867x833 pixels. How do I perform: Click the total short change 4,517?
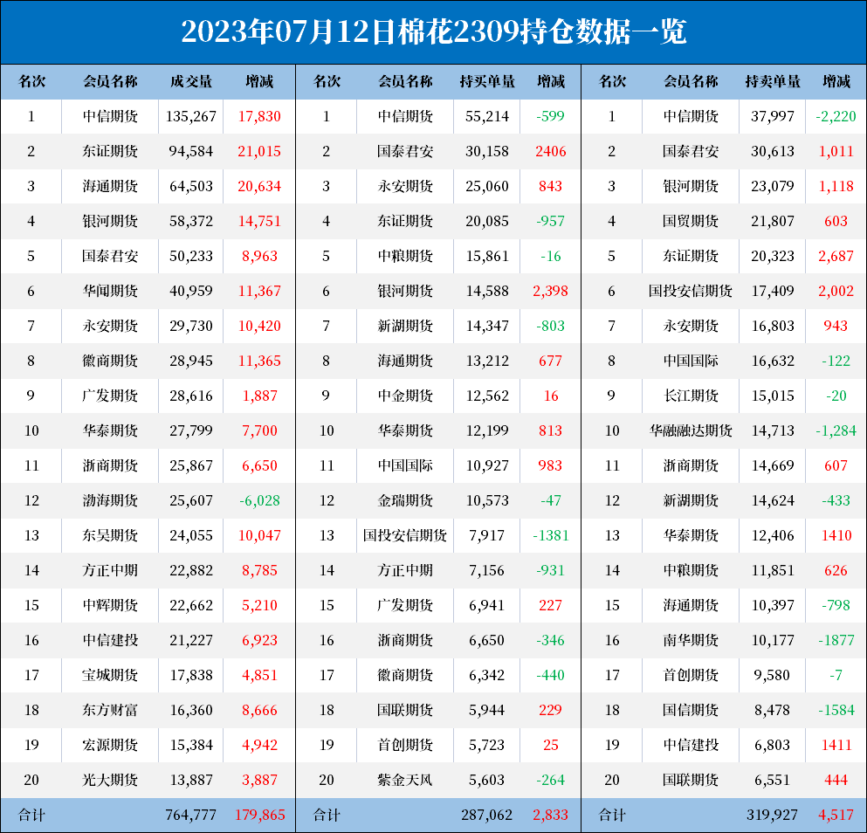pos(836,815)
